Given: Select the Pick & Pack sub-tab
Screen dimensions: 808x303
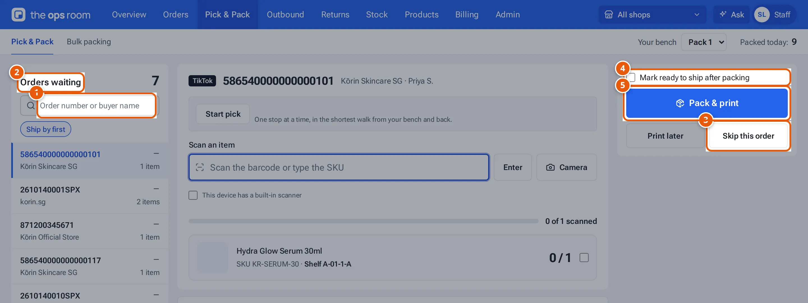Looking at the screenshot, I should click(32, 42).
